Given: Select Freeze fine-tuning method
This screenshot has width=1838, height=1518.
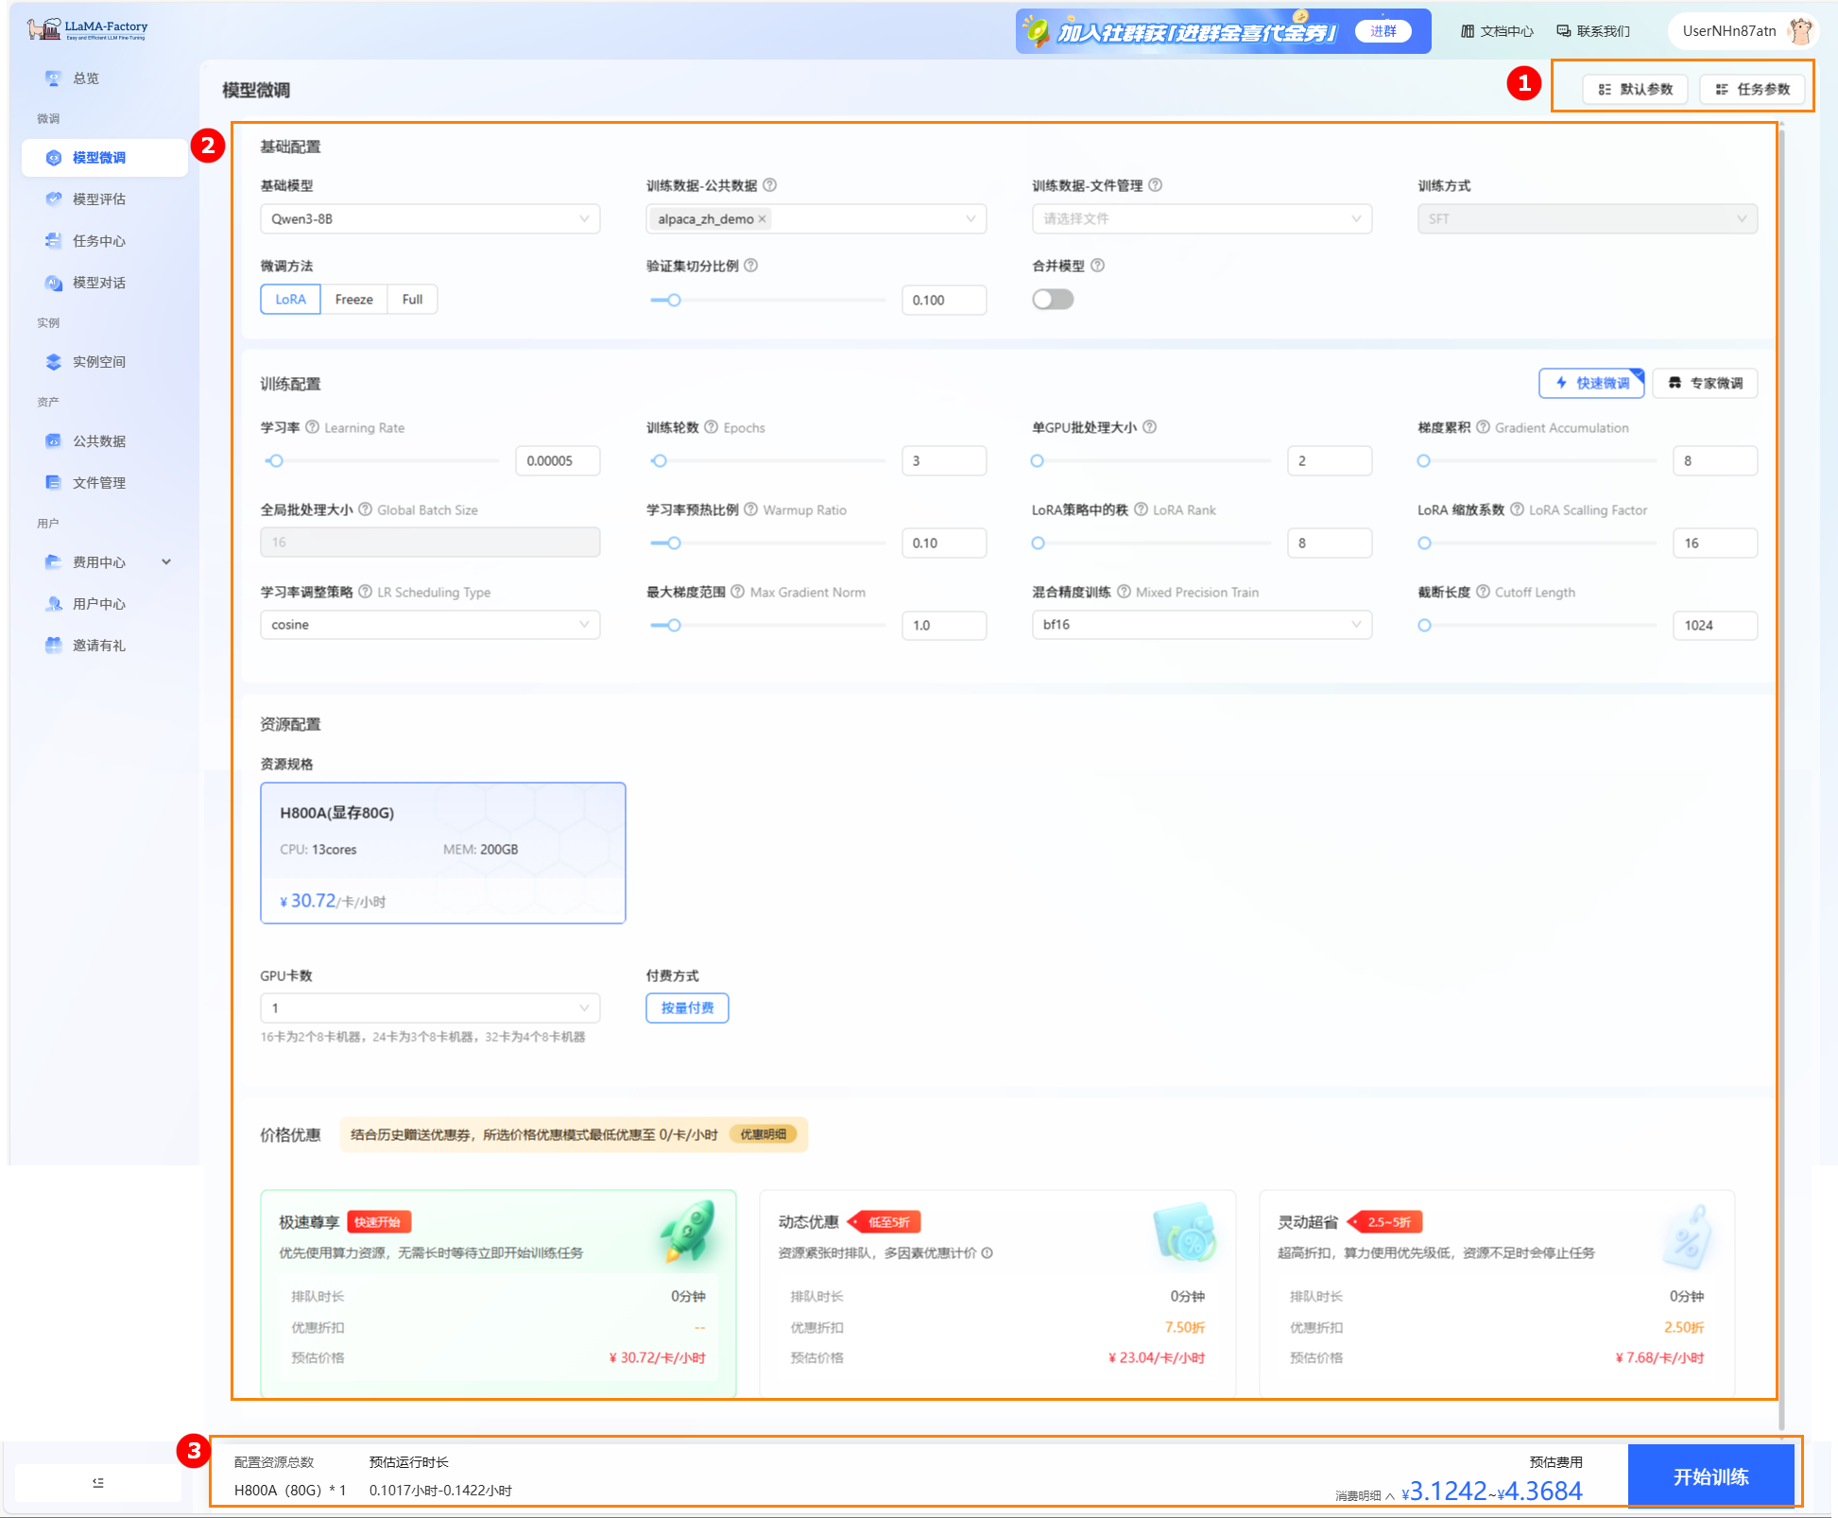Looking at the screenshot, I should (x=353, y=300).
